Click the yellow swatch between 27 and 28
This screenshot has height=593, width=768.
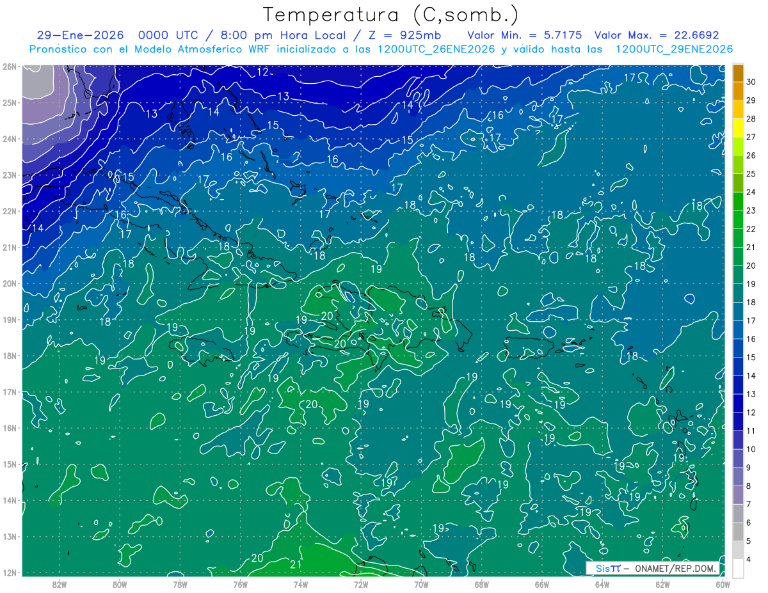(738, 128)
